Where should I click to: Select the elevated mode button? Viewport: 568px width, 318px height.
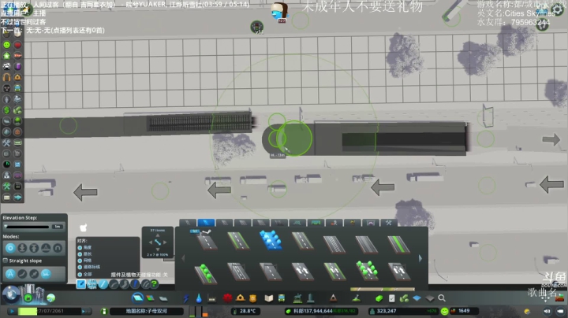coord(34,248)
